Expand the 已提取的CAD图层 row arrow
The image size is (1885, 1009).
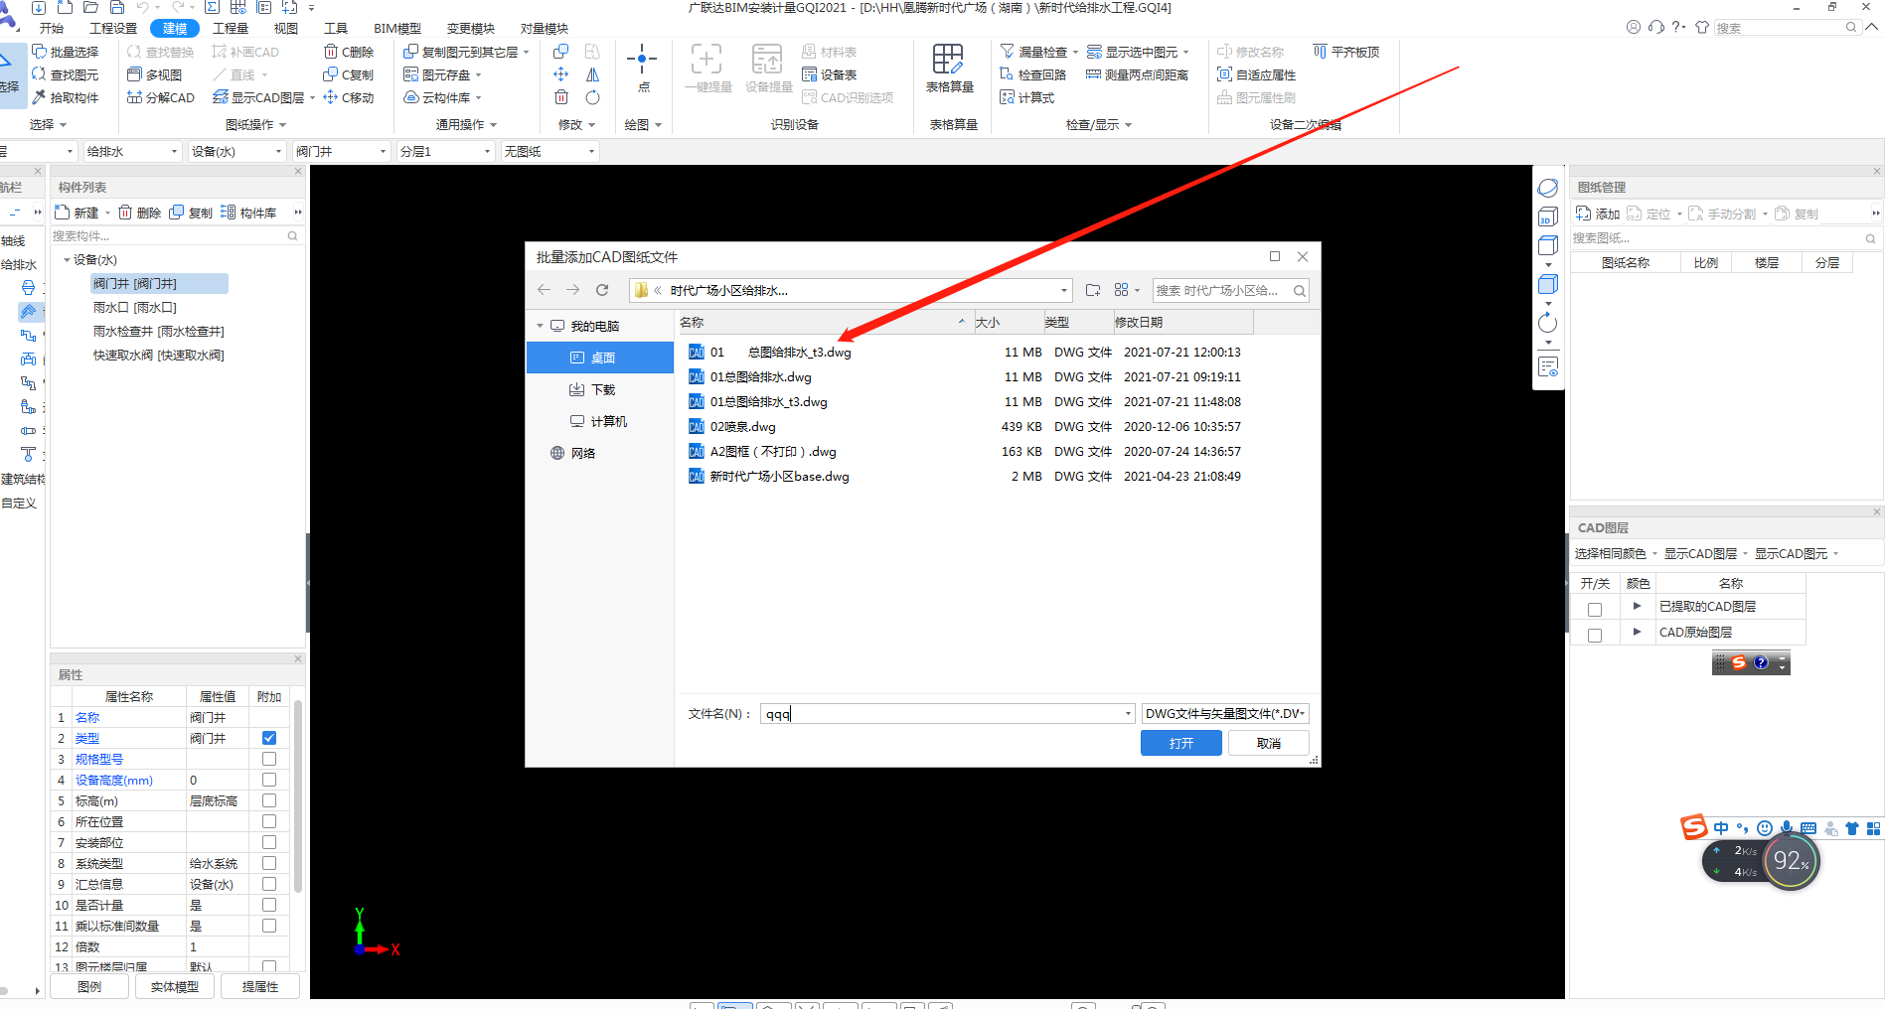pyautogui.click(x=1637, y=606)
